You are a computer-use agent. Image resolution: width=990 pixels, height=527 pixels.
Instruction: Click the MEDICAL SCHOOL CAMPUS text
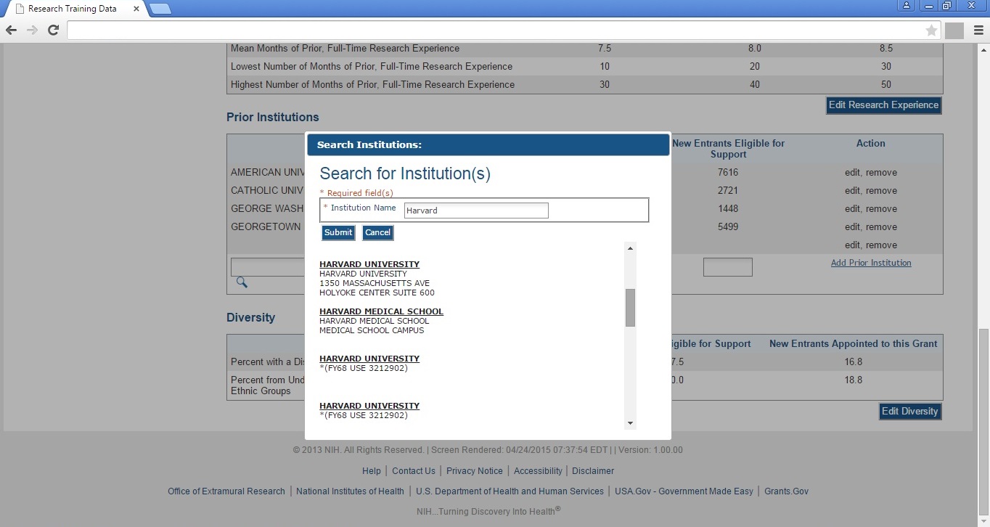tap(372, 330)
